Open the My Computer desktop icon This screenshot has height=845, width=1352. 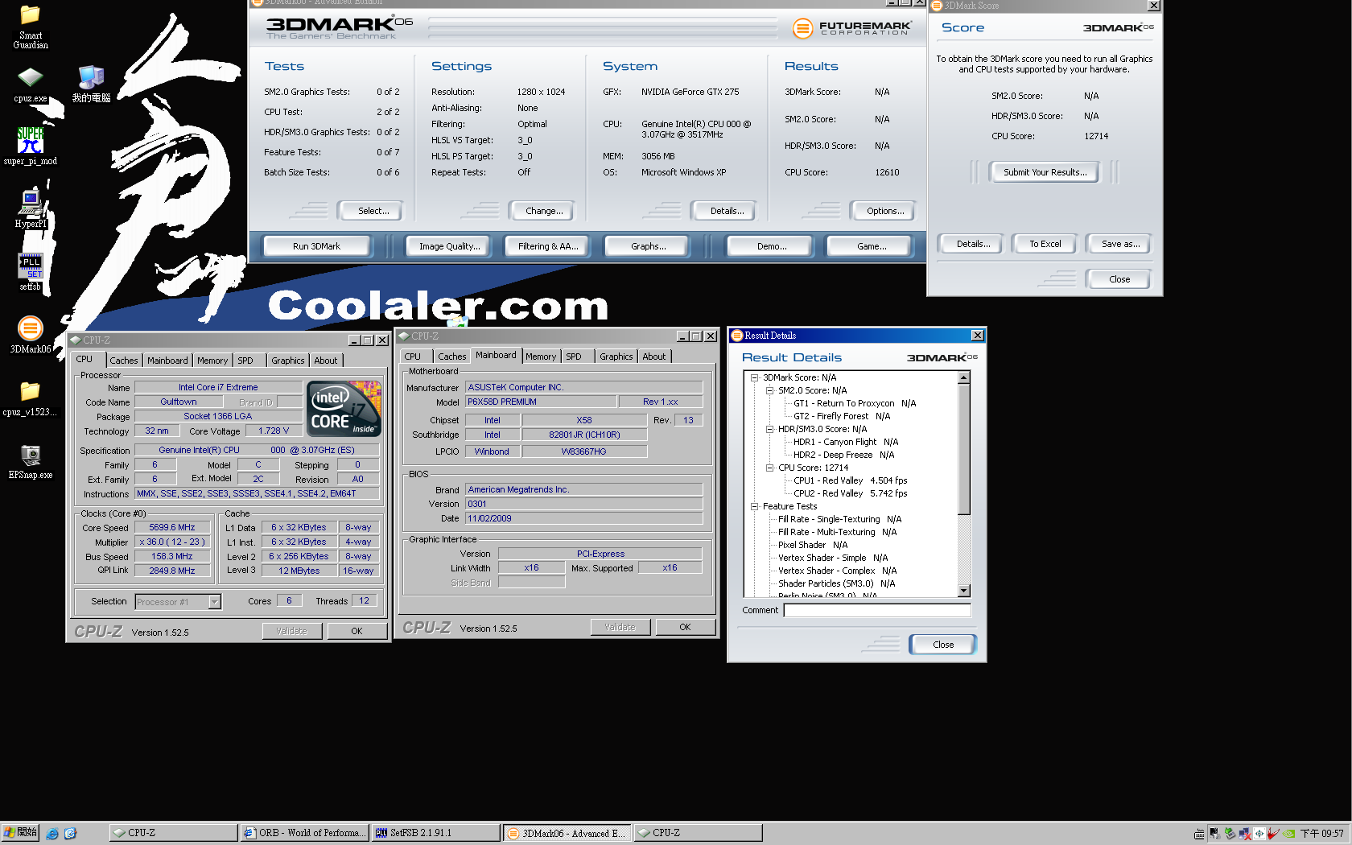(91, 78)
